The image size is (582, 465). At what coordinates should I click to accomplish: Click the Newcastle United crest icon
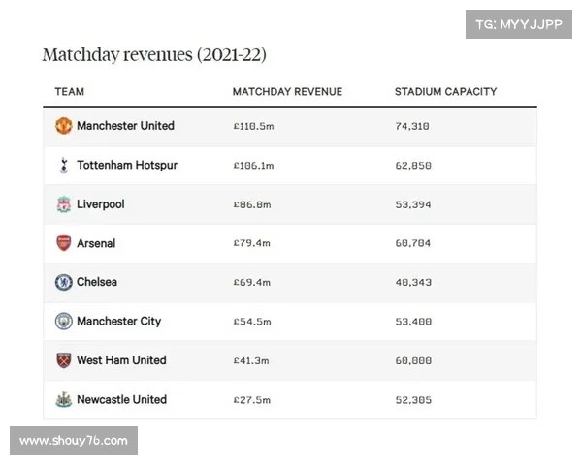tap(64, 399)
